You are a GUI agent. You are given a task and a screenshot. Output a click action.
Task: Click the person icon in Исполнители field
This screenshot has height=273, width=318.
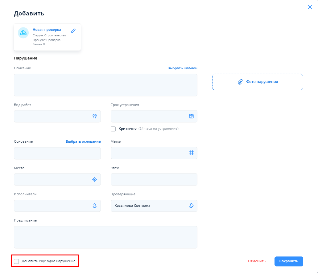coord(95,206)
